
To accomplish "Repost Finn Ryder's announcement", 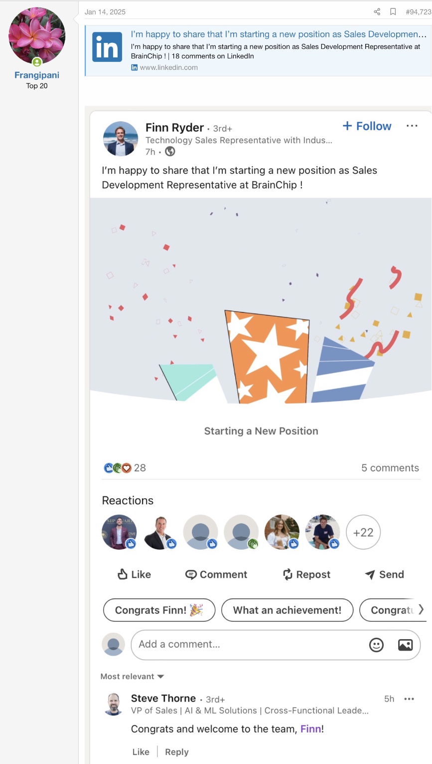I will pos(306,575).
